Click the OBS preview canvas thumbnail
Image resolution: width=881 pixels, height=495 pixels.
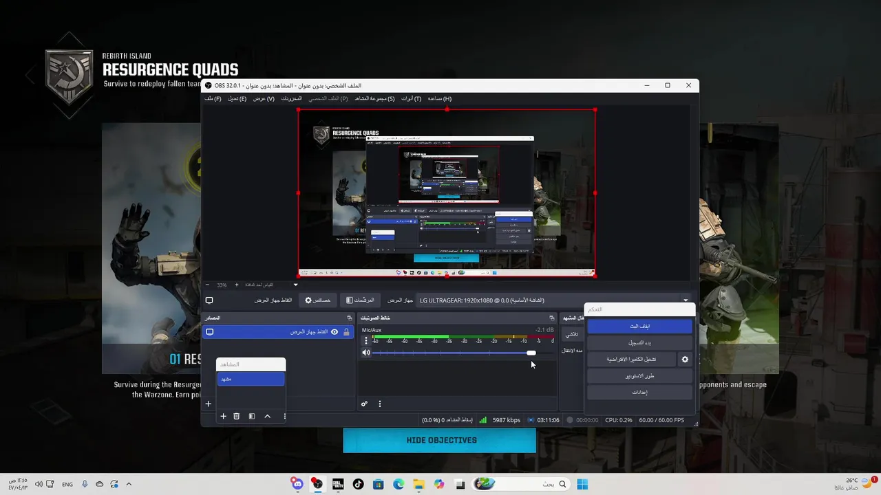447,192
